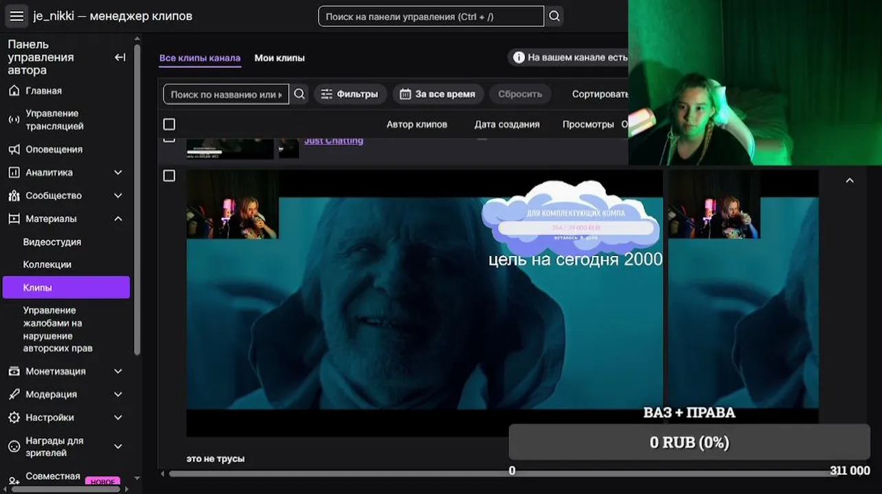Viewport: 882px width, 494px height.
Task: Click the dashboard search magnifier button
Action: pos(554,16)
